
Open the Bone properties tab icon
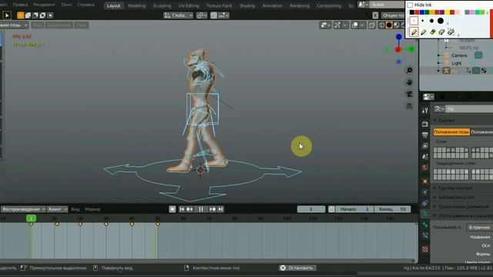click(x=425, y=225)
